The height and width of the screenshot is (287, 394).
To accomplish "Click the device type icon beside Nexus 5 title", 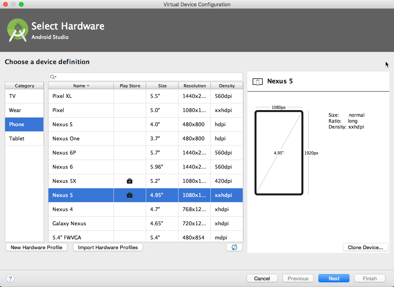I will pyautogui.click(x=258, y=81).
